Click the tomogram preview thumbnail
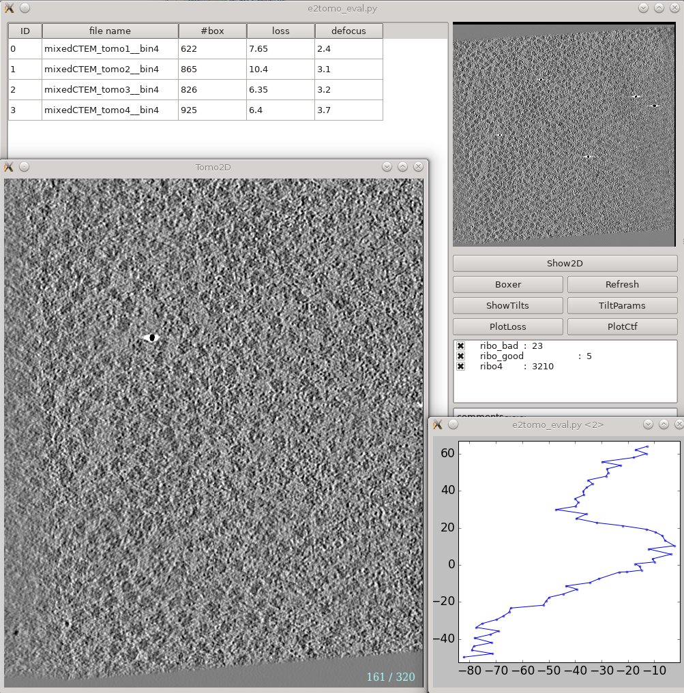 [x=563, y=134]
